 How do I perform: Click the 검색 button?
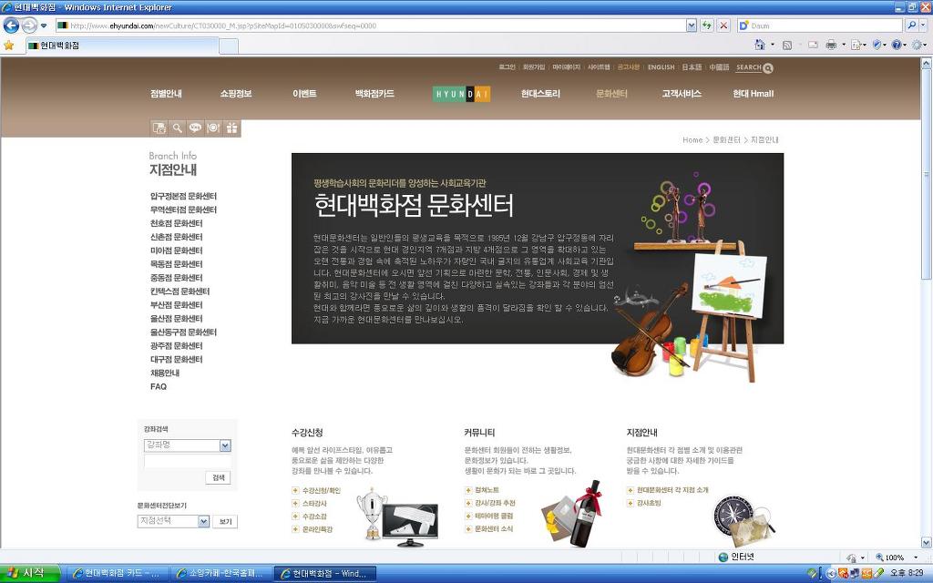[219, 477]
